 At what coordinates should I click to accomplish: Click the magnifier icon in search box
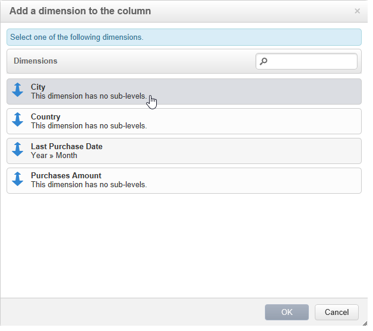point(264,61)
